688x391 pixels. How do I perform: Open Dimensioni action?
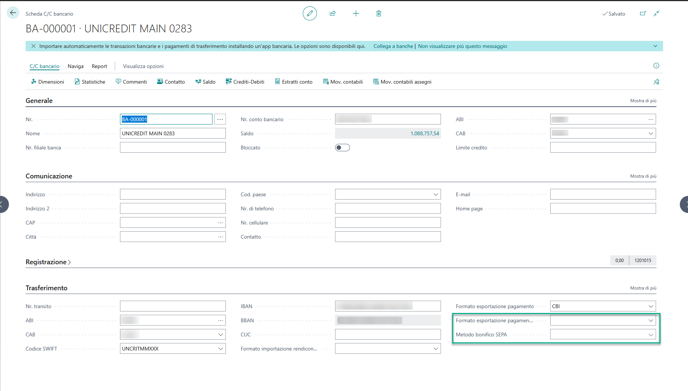pos(48,82)
